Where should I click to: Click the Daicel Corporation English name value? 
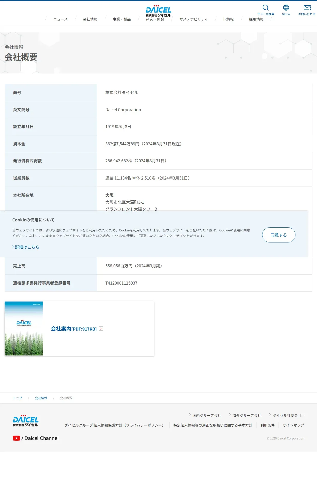pyautogui.click(x=123, y=110)
